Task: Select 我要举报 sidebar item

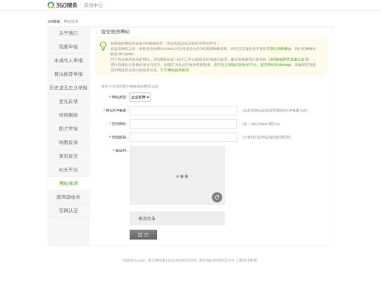Action: coord(69,47)
